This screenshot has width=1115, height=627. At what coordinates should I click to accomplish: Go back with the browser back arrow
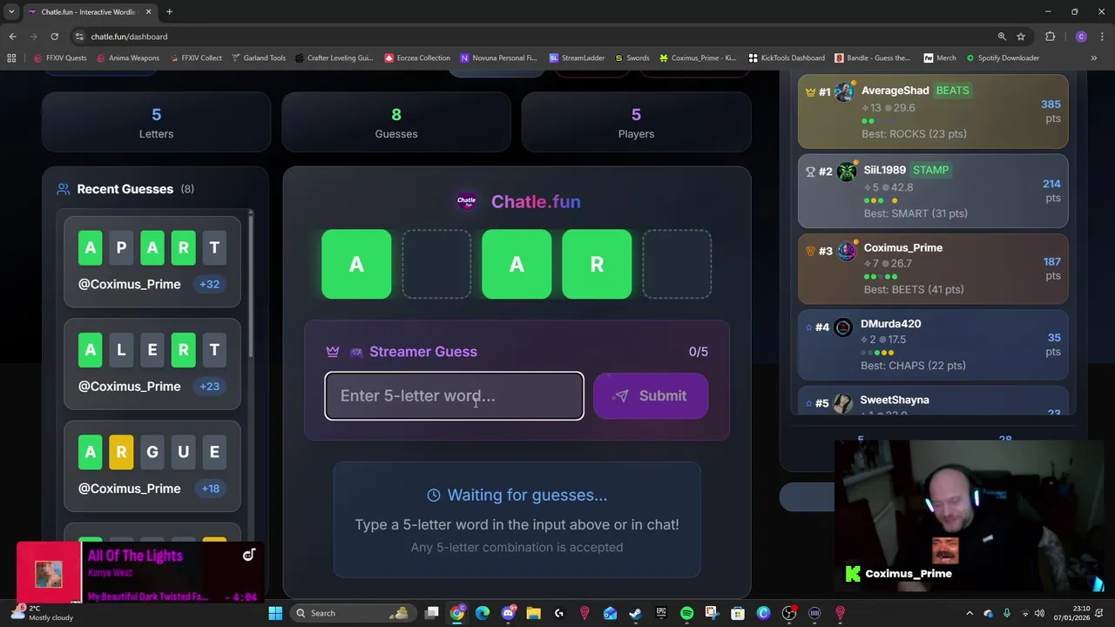(x=12, y=37)
